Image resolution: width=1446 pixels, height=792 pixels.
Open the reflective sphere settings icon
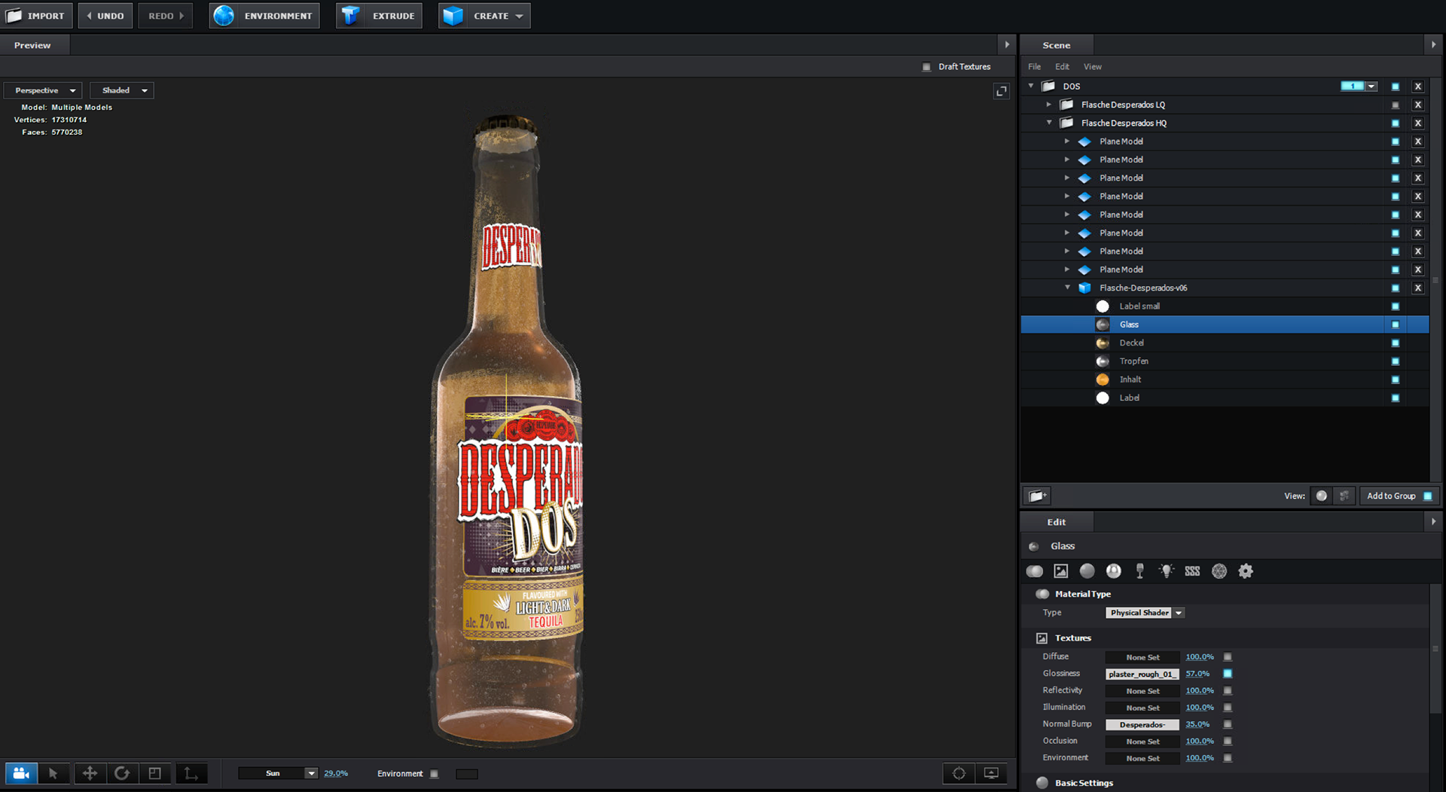(1114, 571)
